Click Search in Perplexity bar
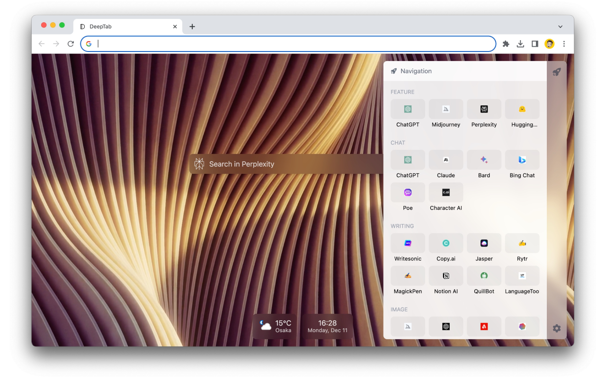 [x=284, y=163]
